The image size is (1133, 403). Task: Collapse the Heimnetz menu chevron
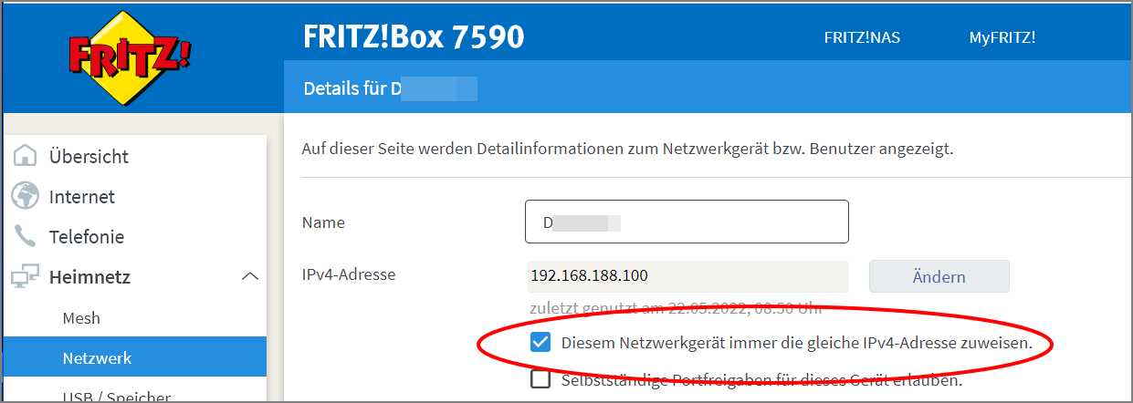pyautogui.click(x=249, y=276)
